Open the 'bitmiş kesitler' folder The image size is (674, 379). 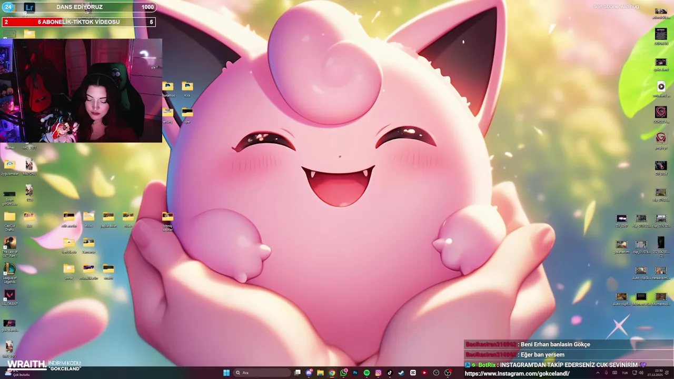[167, 221]
